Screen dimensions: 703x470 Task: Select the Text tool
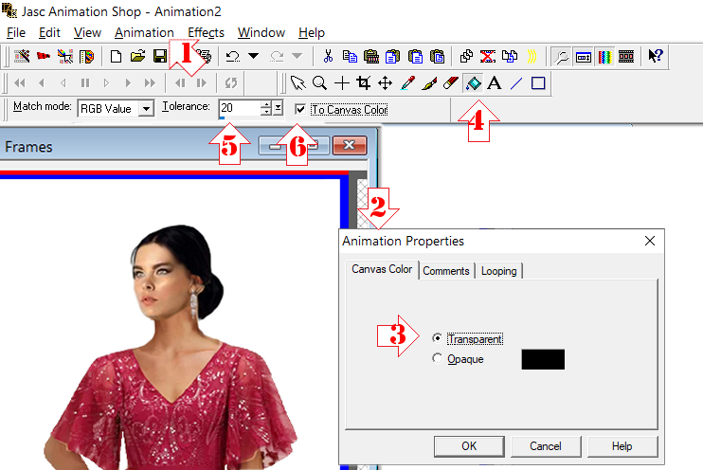click(494, 83)
